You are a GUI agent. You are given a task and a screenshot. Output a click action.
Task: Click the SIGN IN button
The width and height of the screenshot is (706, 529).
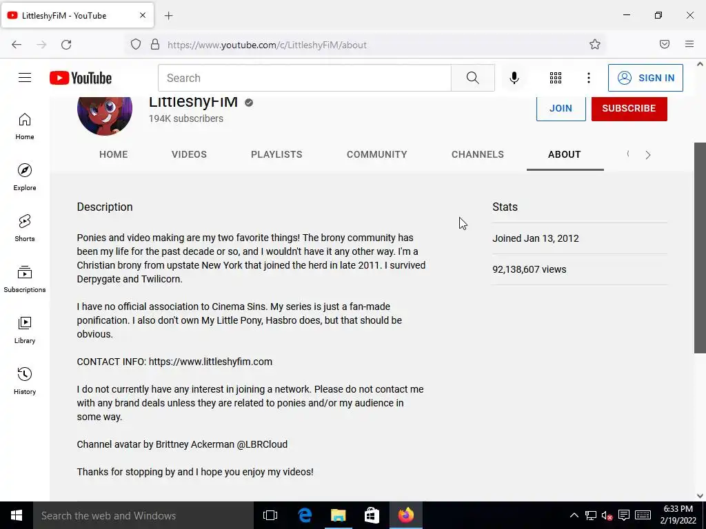[645, 78]
